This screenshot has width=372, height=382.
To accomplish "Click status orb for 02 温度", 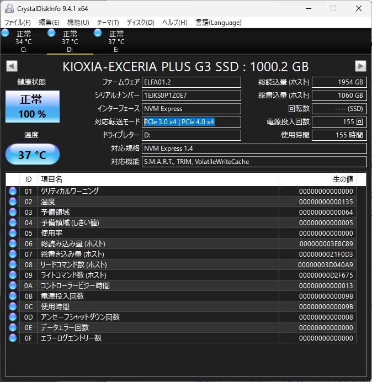I will (13, 201).
